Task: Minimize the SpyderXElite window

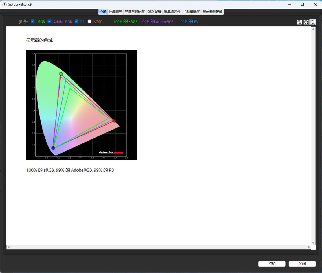Action: pos(290,4)
